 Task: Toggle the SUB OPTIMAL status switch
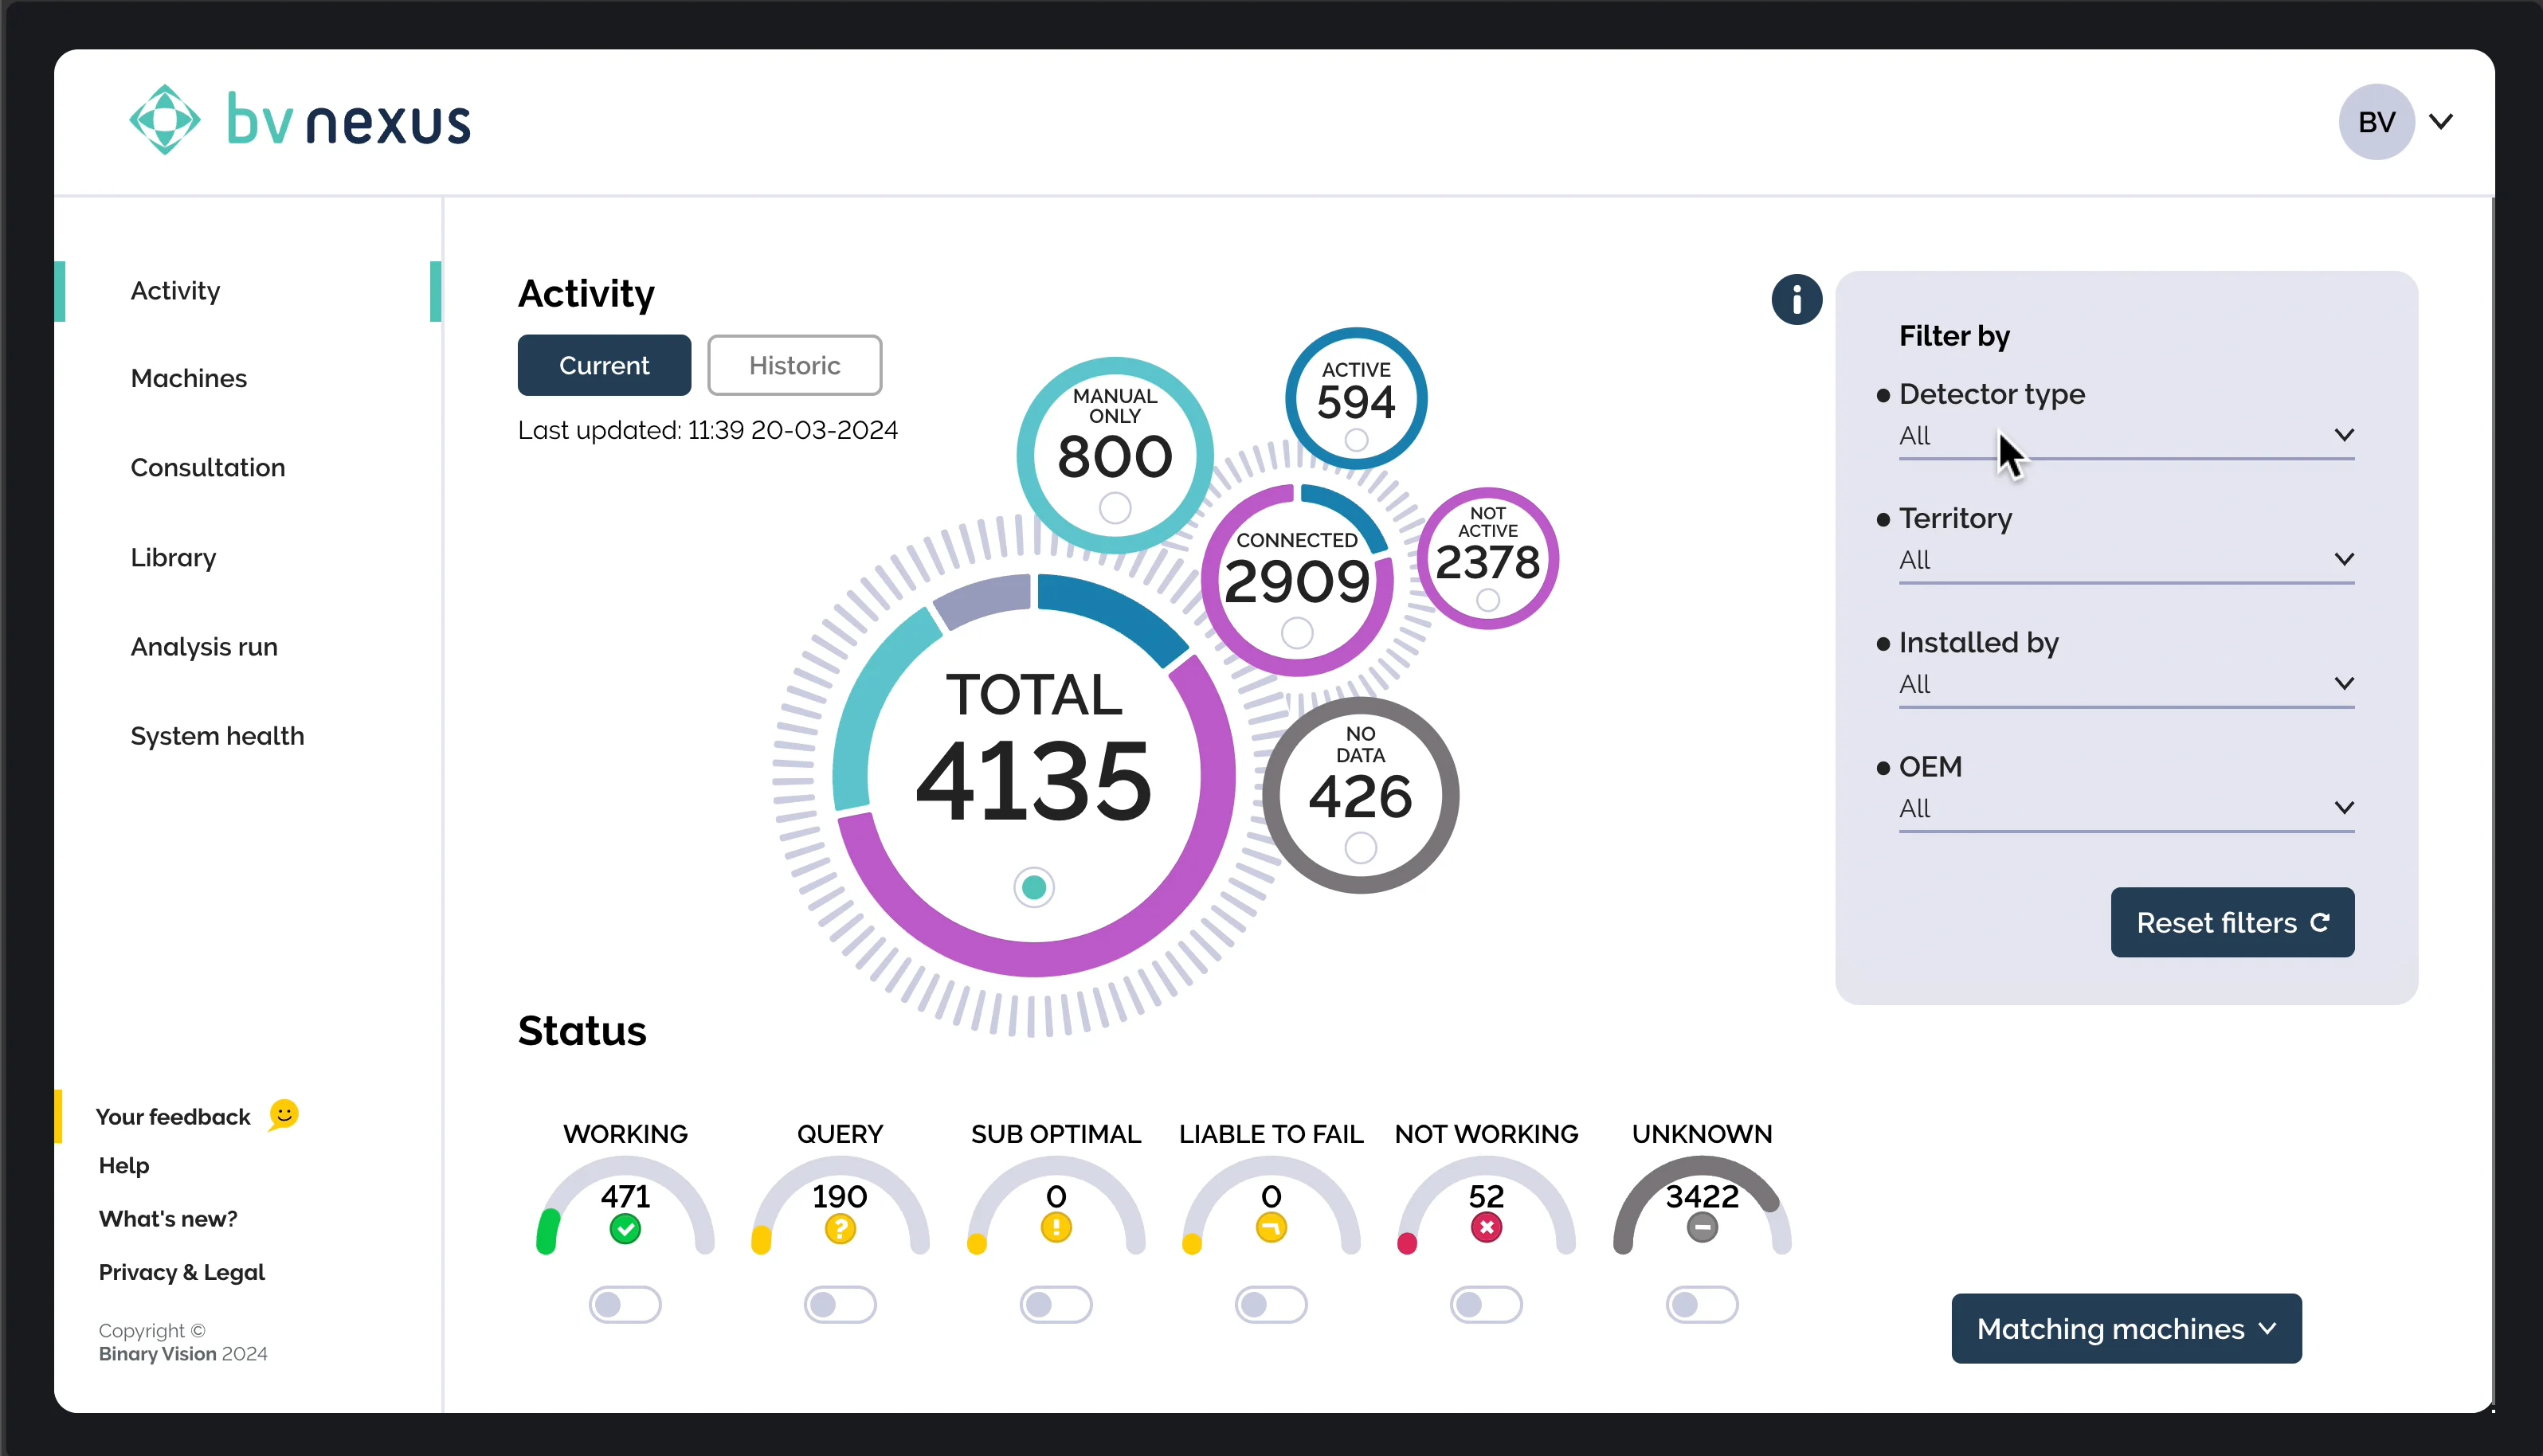pyautogui.click(x=1056, y=1304)
